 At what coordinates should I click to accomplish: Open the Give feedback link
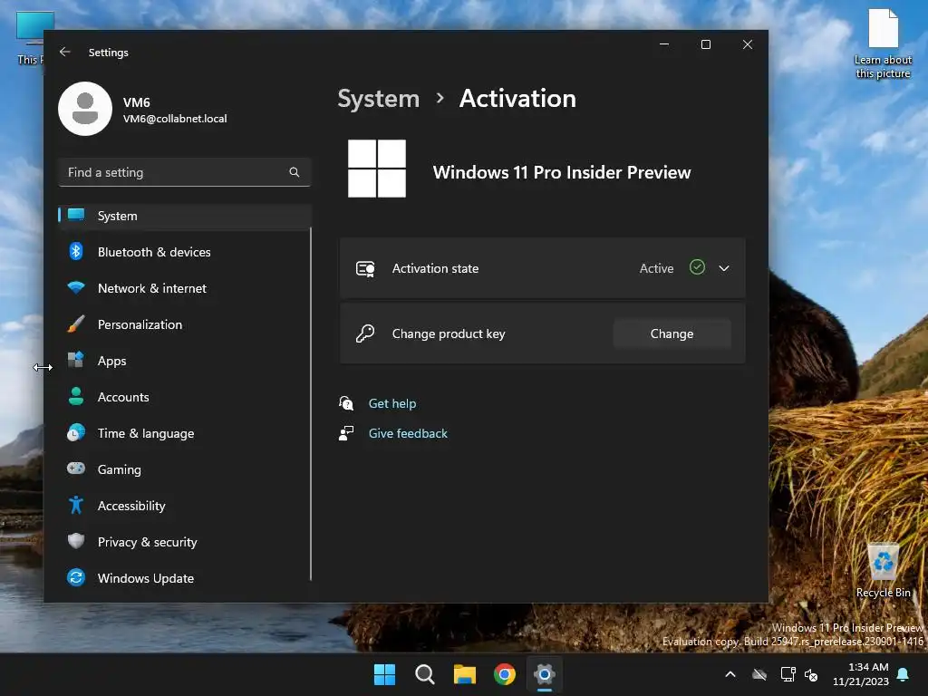coord(408,433)
